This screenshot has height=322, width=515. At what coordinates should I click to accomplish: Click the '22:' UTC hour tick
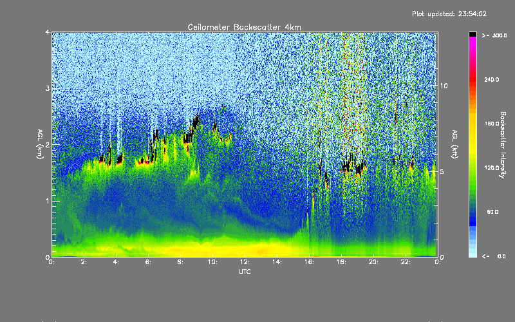click(x=406, y=262)
